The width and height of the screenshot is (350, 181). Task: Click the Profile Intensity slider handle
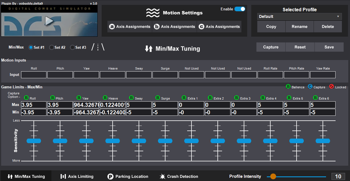click(273, 176)
